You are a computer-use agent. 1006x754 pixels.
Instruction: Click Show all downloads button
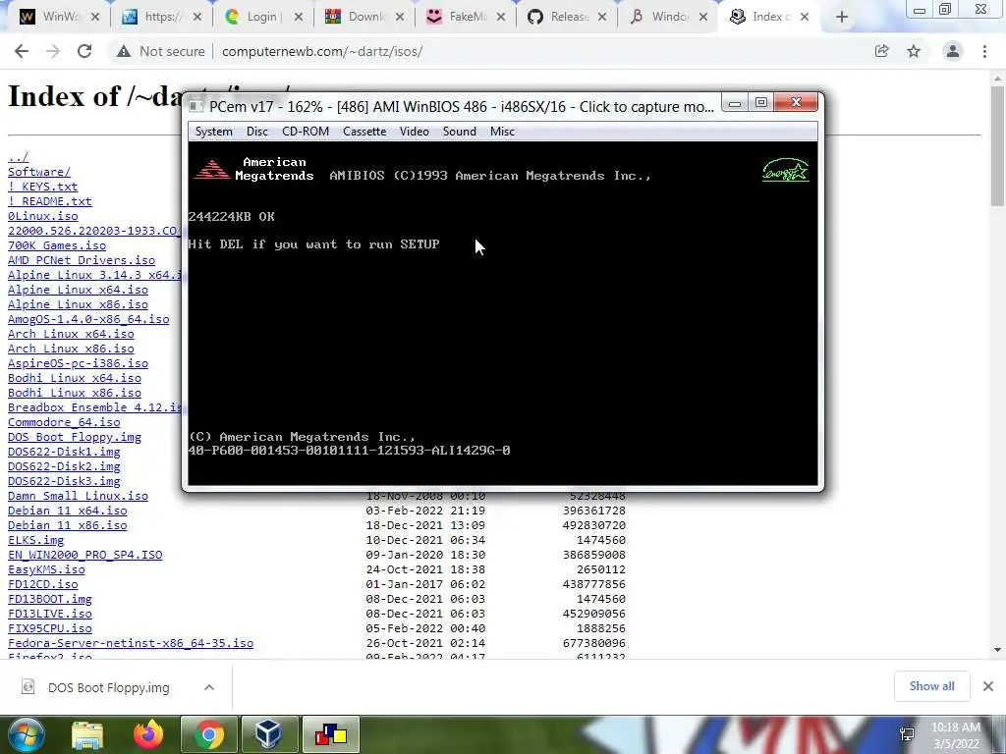(x=931, y=686)
